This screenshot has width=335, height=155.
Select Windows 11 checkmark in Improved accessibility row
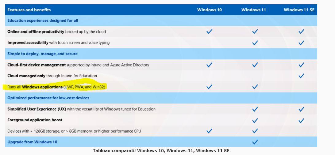coord(255,43)
